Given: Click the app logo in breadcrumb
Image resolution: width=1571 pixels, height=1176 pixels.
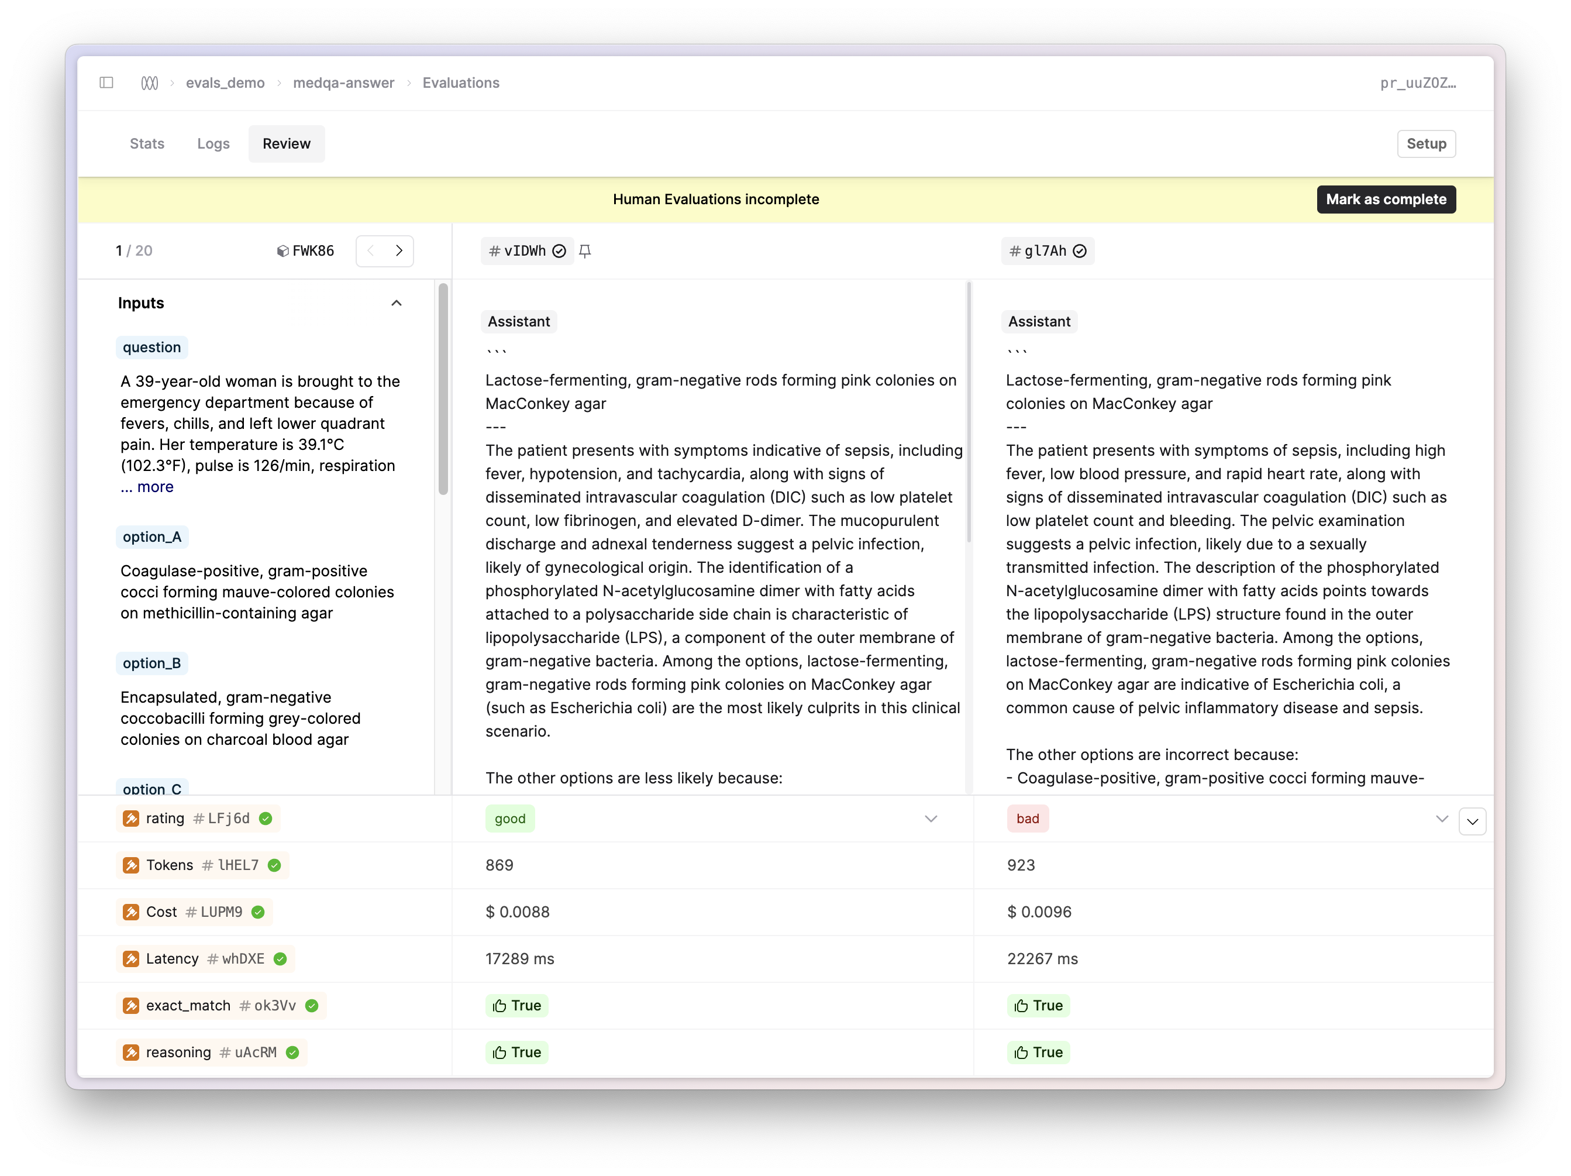Looking at the screenshot, I should pos(149,82).
